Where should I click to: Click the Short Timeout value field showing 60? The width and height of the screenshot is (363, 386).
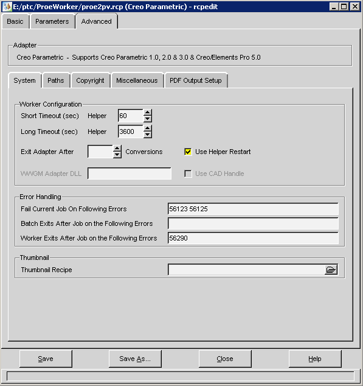(131, 116)
